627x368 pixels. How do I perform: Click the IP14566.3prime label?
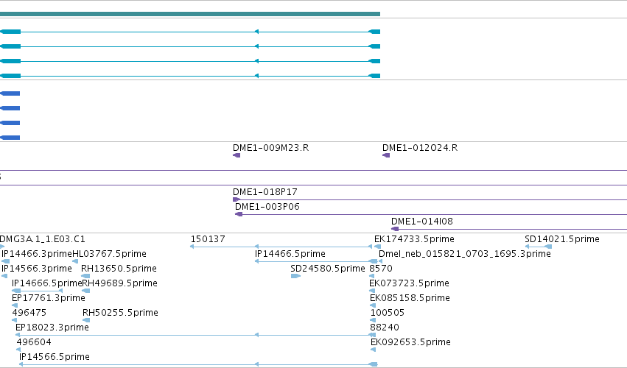point(37,269)
